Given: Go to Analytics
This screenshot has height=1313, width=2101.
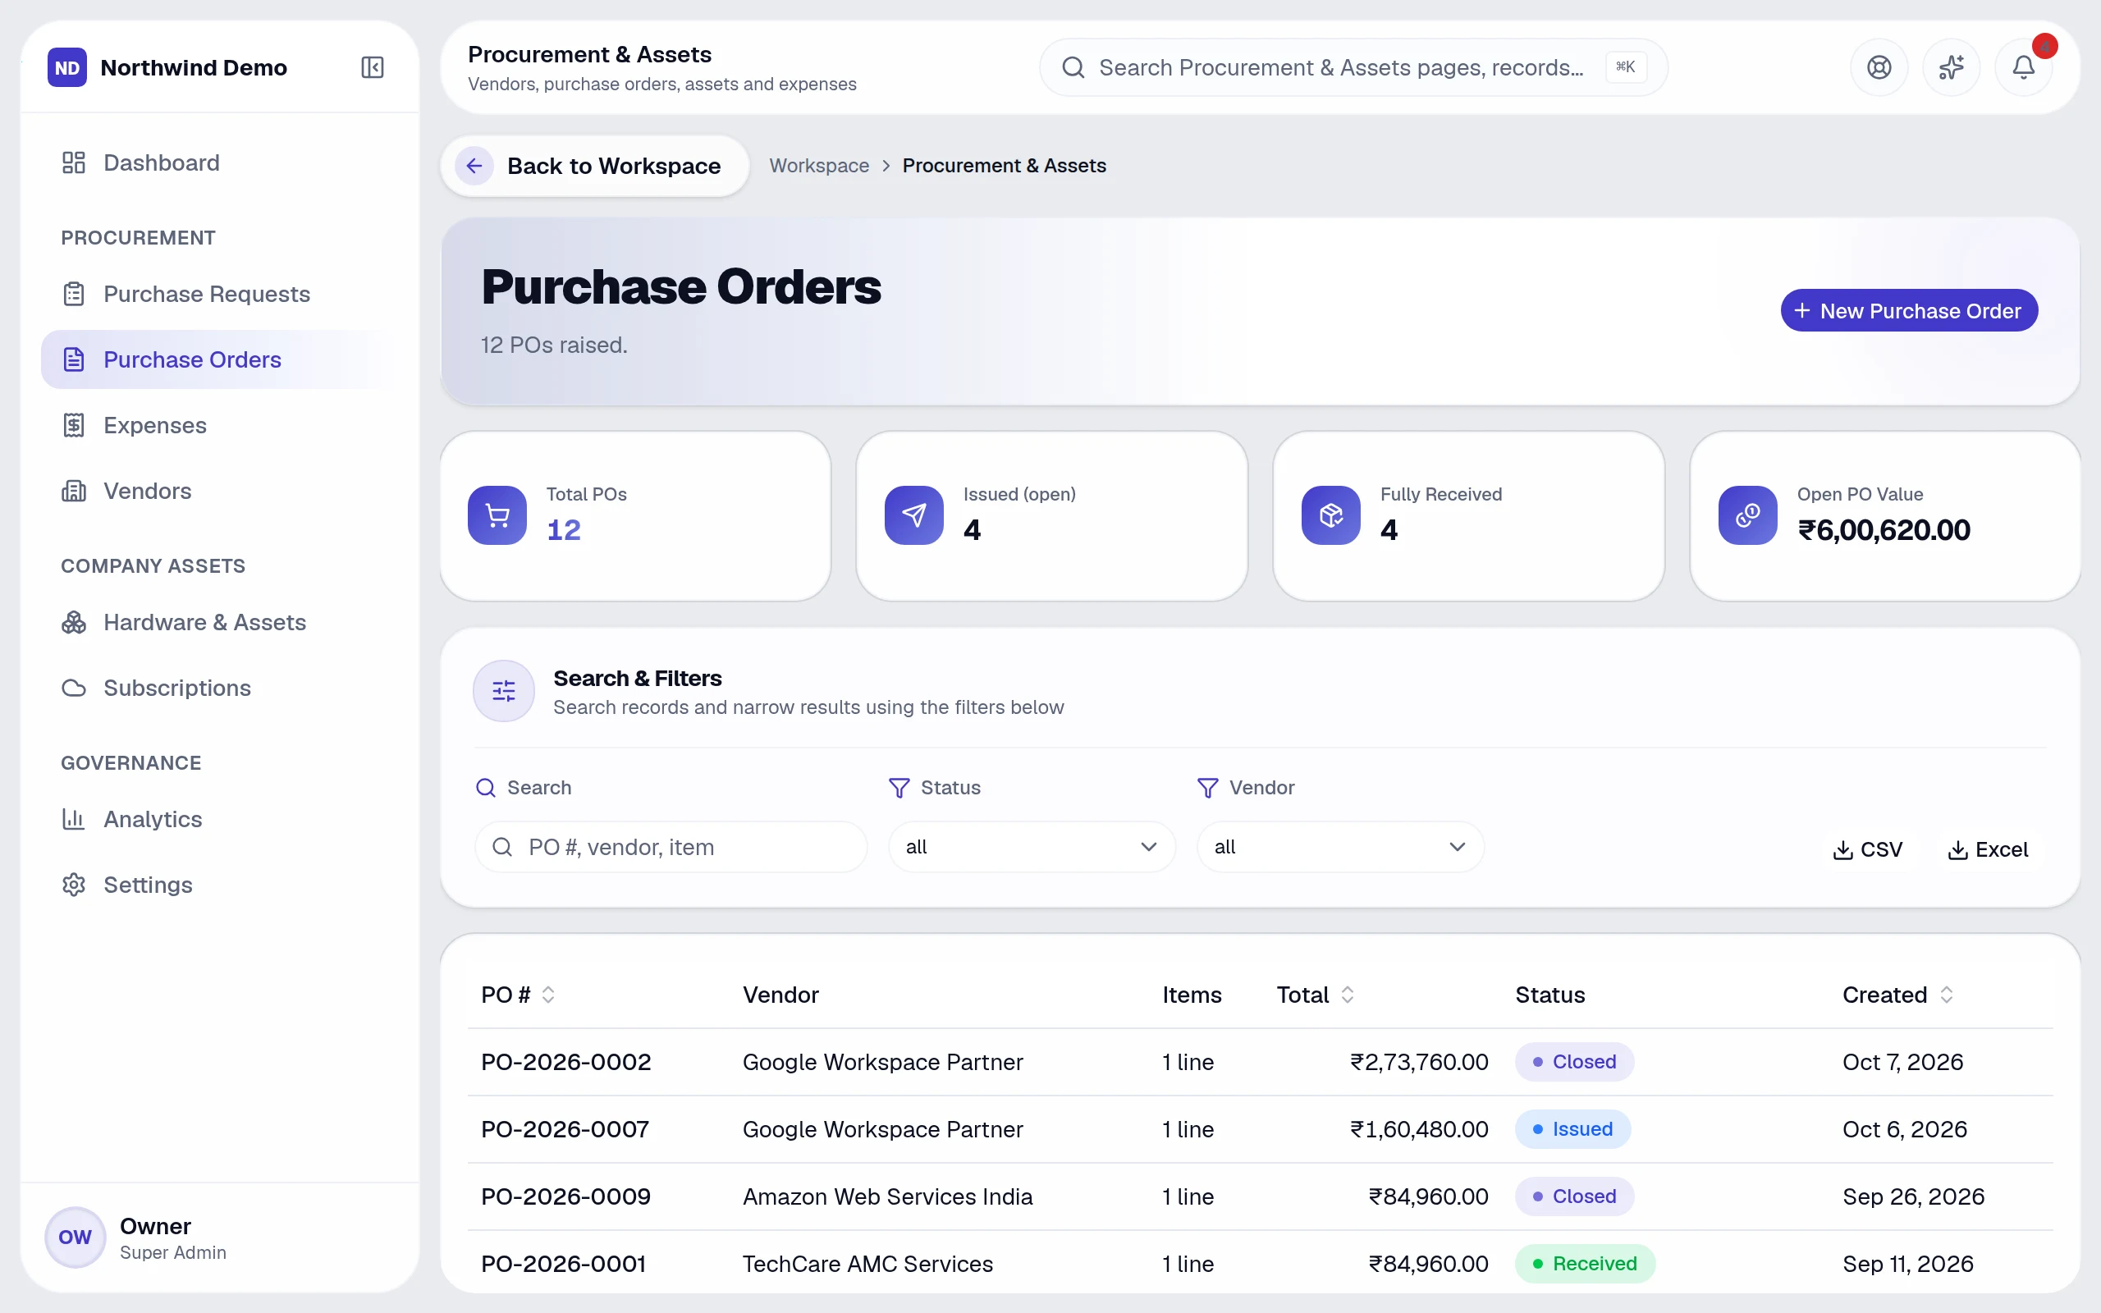Looking at the screenshot, I should point(220,819).
